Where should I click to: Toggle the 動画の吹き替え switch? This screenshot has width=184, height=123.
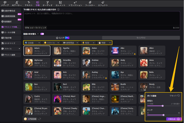42,34
